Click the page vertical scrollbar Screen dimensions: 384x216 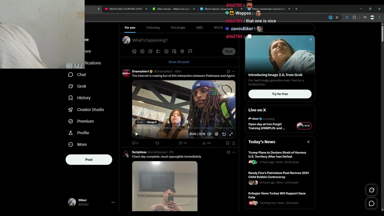[x=382, y=33]
